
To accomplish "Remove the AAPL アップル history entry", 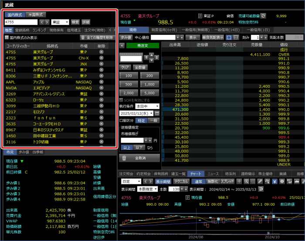I will pyautogui.click(x=102, y=82).
